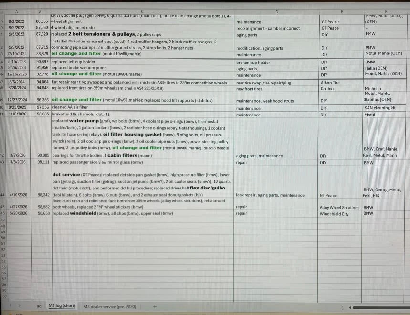
Task: Select column A header
Action: [x=17, y=11]
